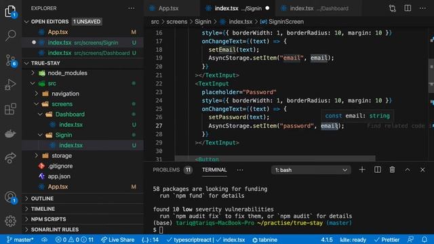This screenshot has width=434, height=244.
Task: Click TypeScript version 4.1.5
Action: pos(327,239)
